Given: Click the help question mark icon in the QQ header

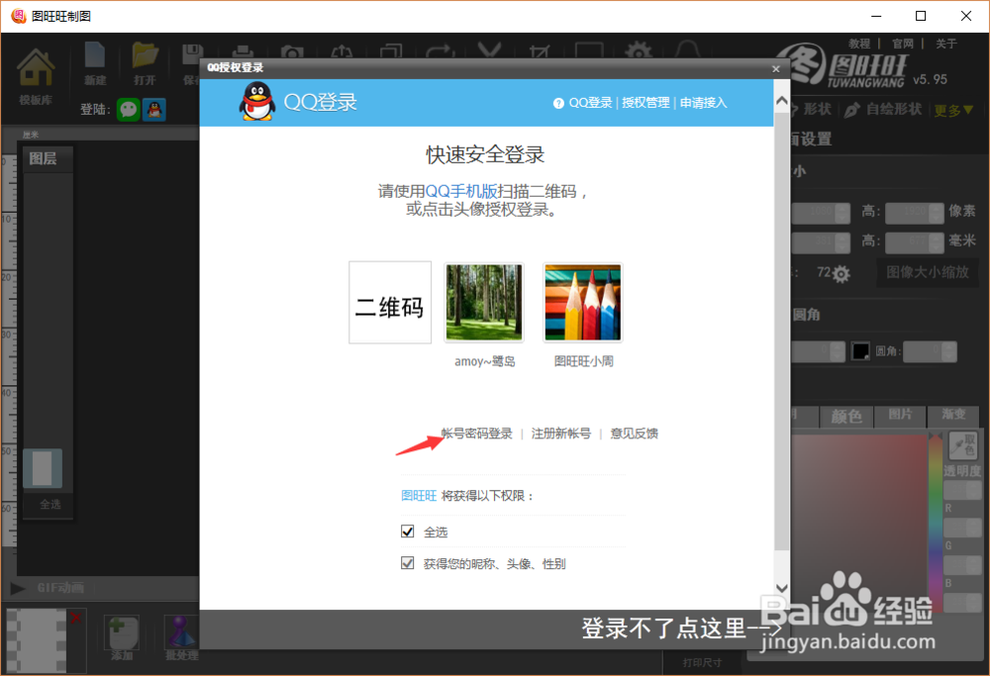Looking at the screenshot, I should click(x=558, y=104).
